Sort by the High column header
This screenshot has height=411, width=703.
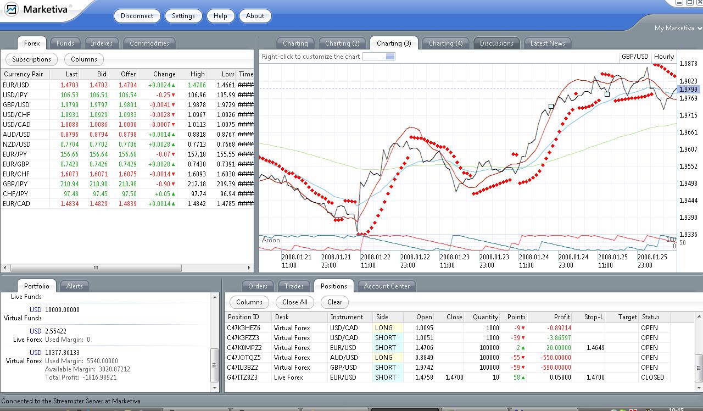click(192, 74)
